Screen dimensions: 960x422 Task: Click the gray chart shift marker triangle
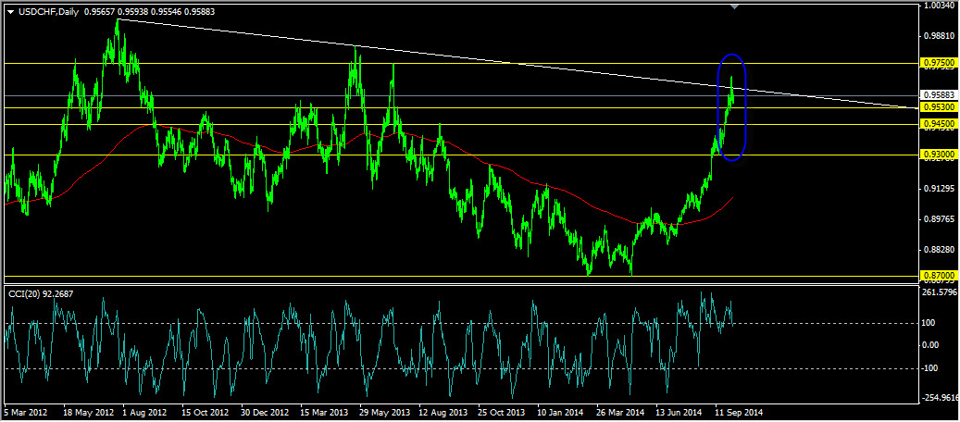735,6
